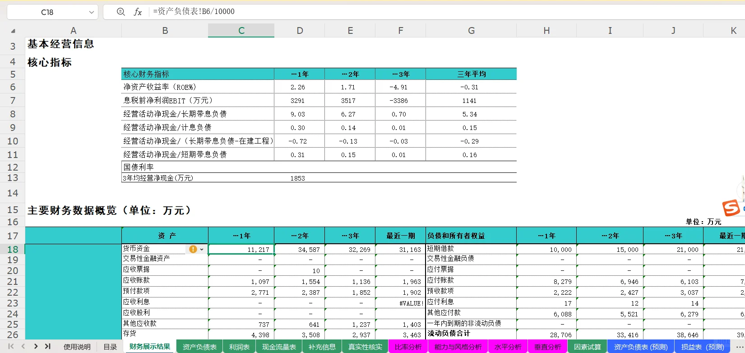Go to last sheet tab arrow
The height and width of the screenshot is (353, 745).
tap(47, 346)
